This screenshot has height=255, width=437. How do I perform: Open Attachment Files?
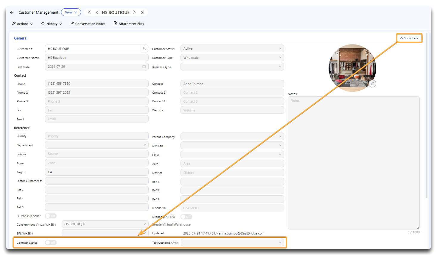(x=129, y=24)
